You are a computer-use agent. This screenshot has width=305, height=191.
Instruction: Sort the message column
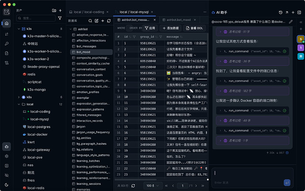click(x=181, y=37)
